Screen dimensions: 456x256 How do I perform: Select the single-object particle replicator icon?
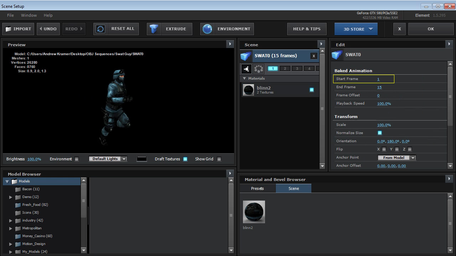(x=246, y=69)
